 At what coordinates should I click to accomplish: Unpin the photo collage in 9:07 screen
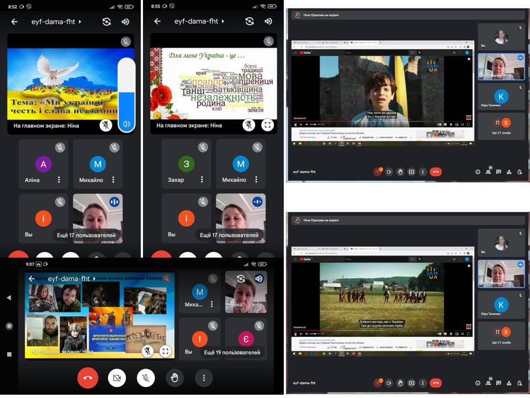(x=147, y=351)
